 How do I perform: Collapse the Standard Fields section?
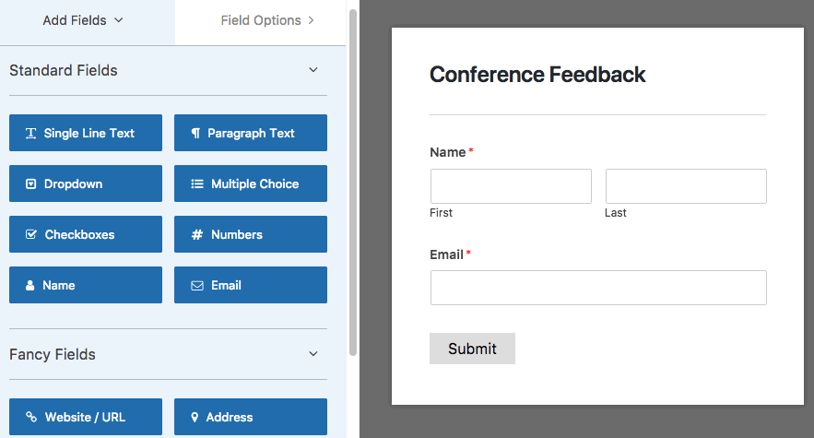click(x=313, y=70)
